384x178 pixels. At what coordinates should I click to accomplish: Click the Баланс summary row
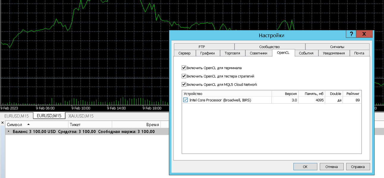(87, 131)
